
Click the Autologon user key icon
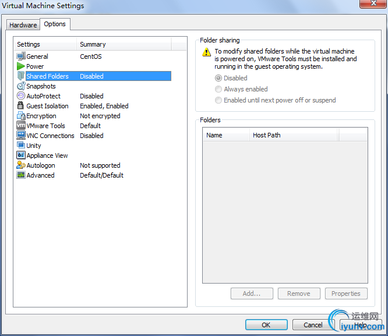pyautogui.click(x=21, y=165)
